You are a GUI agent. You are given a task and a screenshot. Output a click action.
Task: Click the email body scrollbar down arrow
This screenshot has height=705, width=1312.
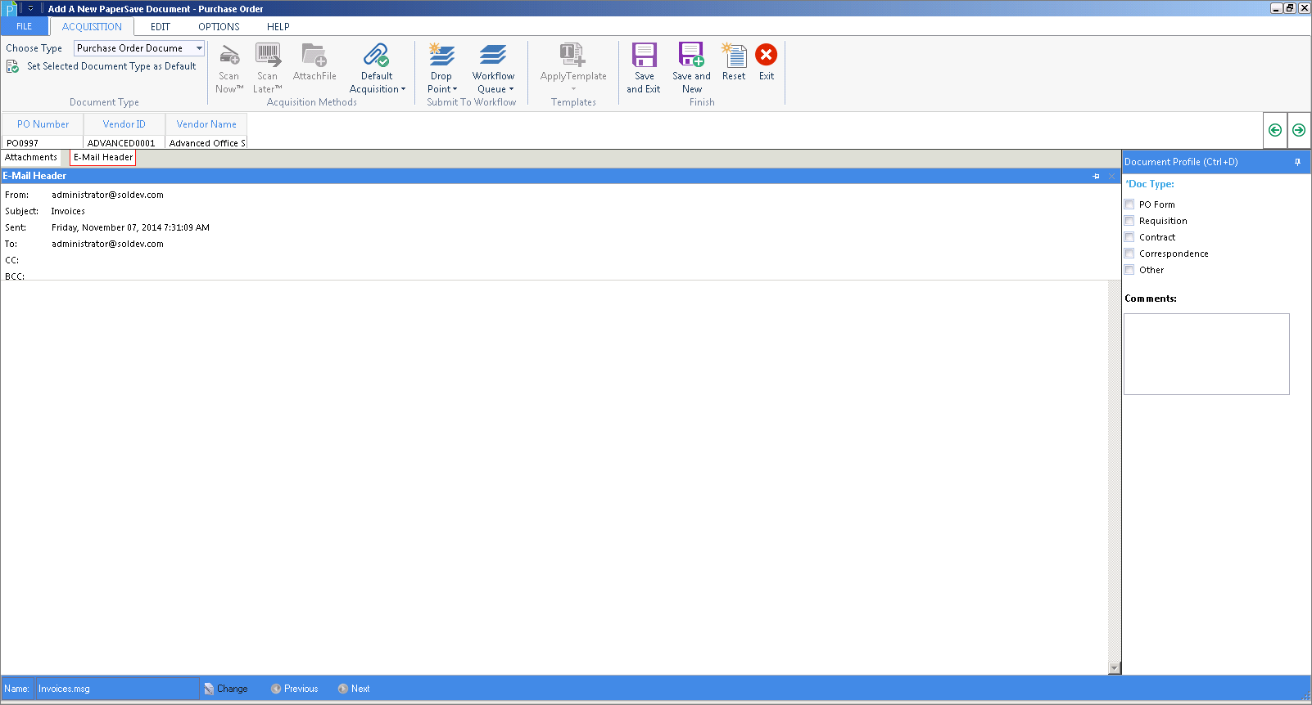1114,668
